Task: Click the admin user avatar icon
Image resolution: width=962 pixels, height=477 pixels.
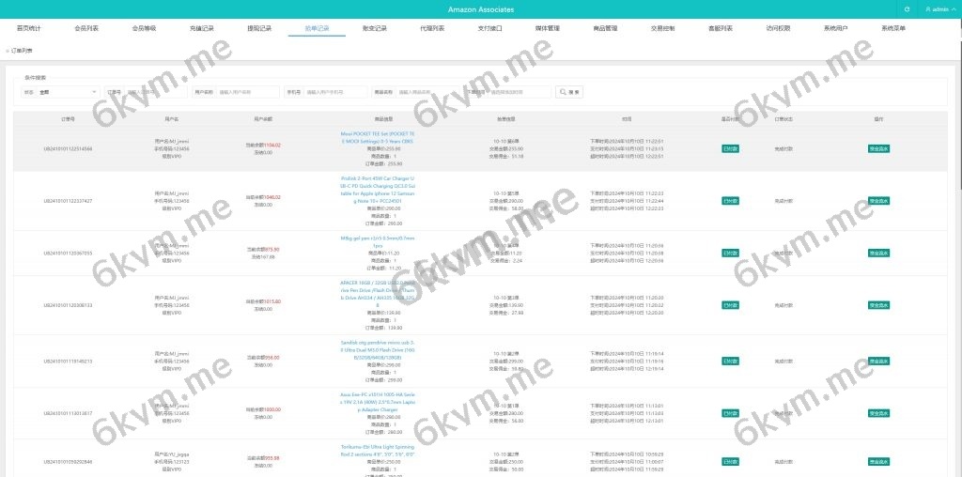Action: point(928,9)
